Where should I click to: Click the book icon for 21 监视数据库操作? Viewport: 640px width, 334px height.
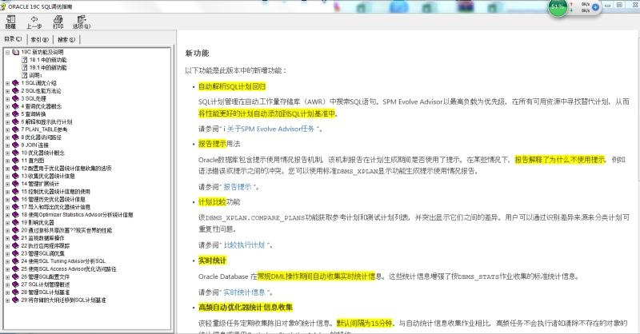[x=15, y=238]
